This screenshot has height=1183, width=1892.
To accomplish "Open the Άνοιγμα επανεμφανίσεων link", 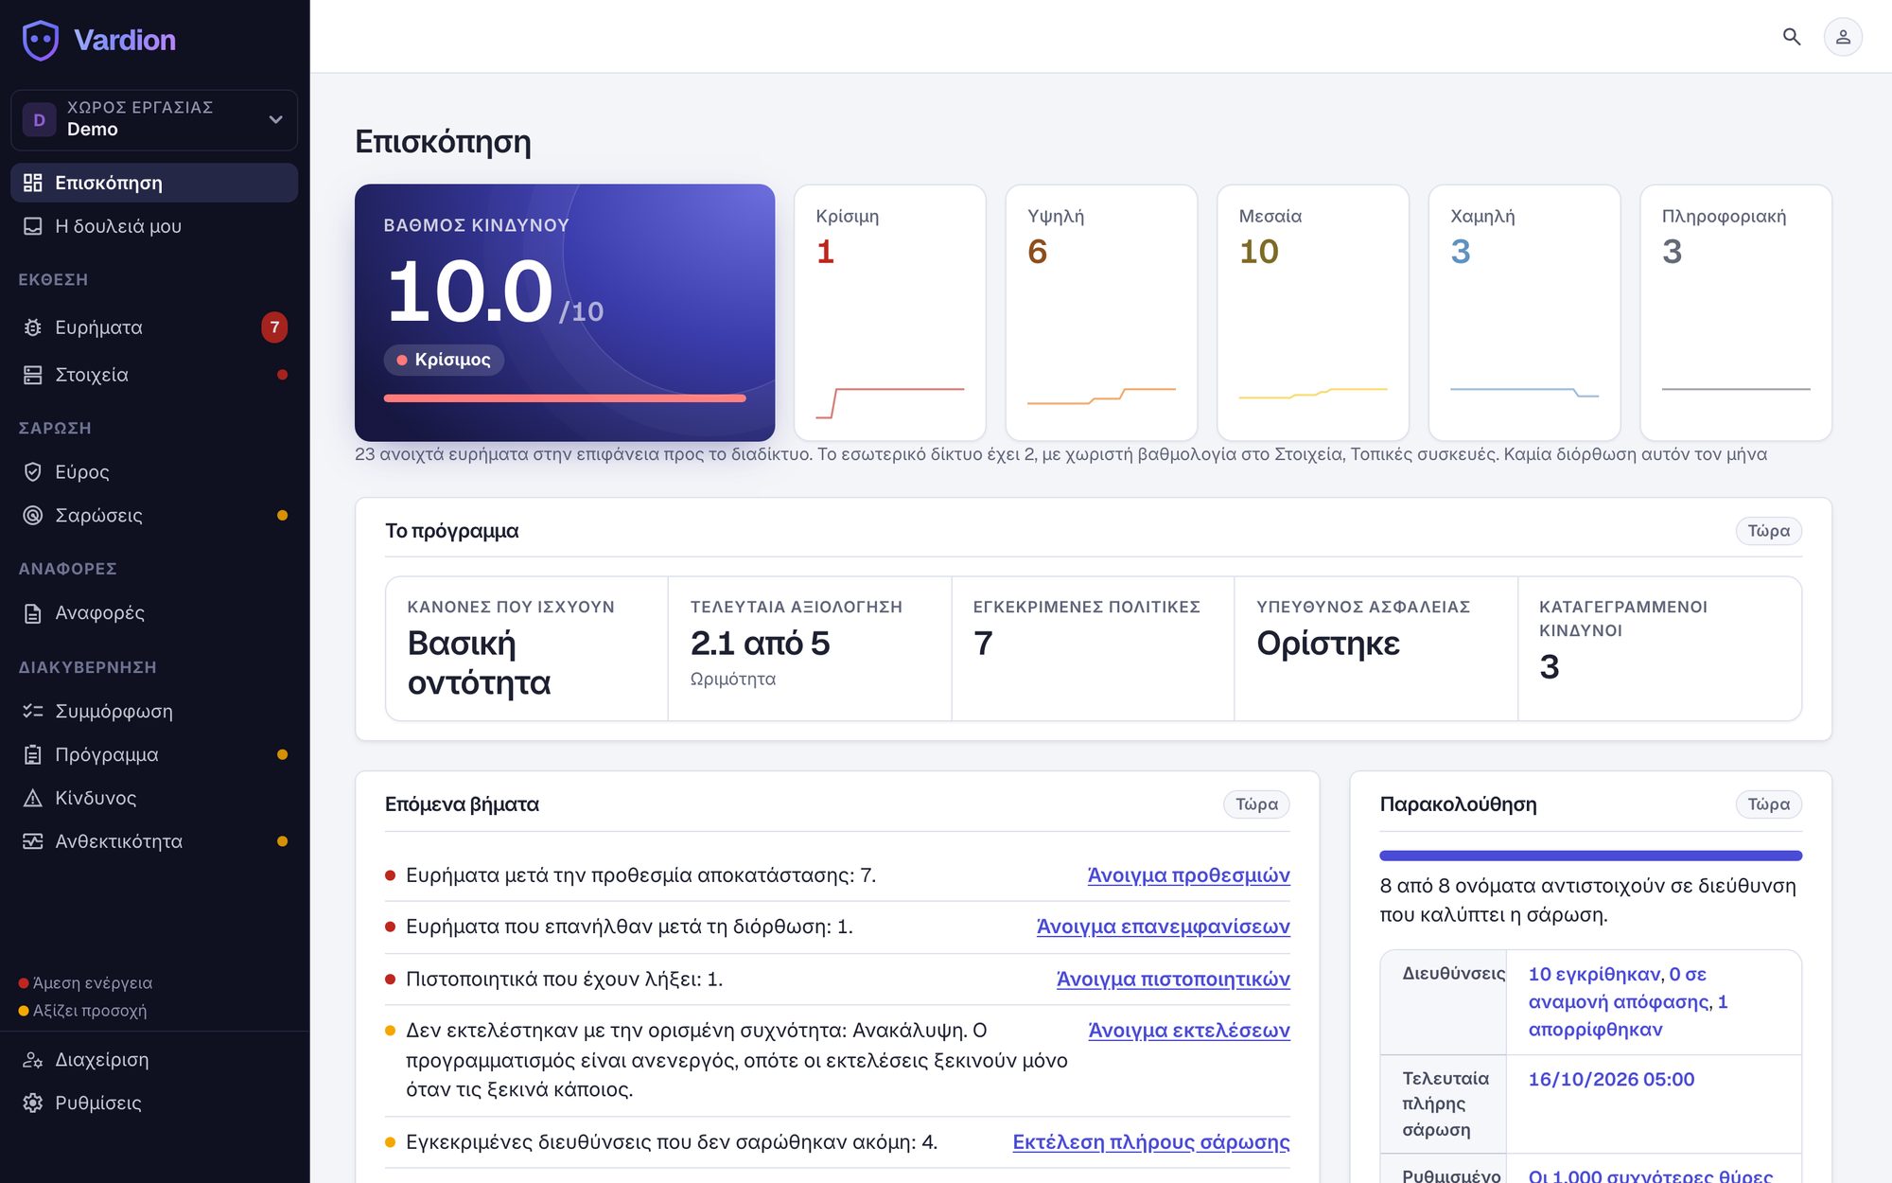I will pos(1163,927).
